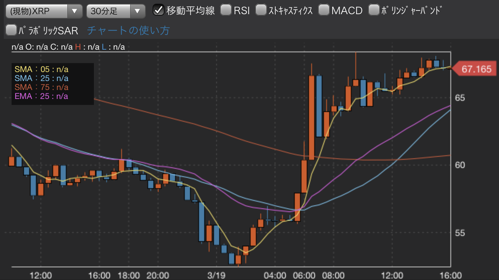Click the 3/19 date label on time axis

[216, 276]
